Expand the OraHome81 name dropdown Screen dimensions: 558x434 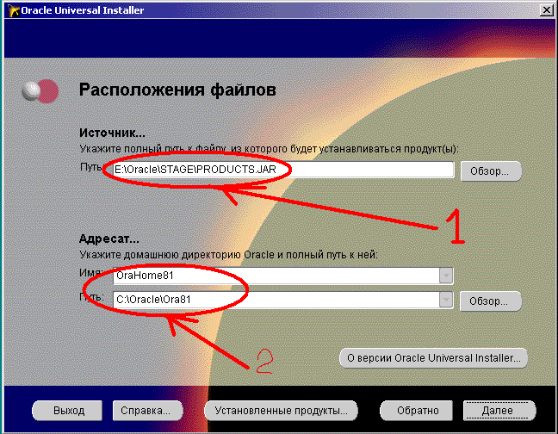[446, 276]
